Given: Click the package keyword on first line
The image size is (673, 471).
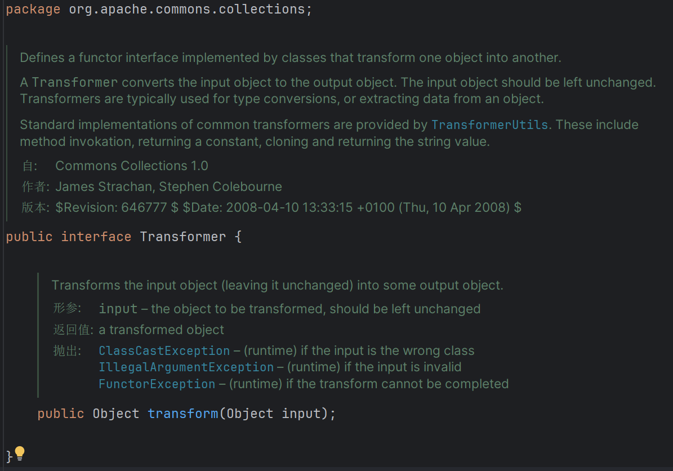Looking at the screenshot, I should [x=33, y=9].
